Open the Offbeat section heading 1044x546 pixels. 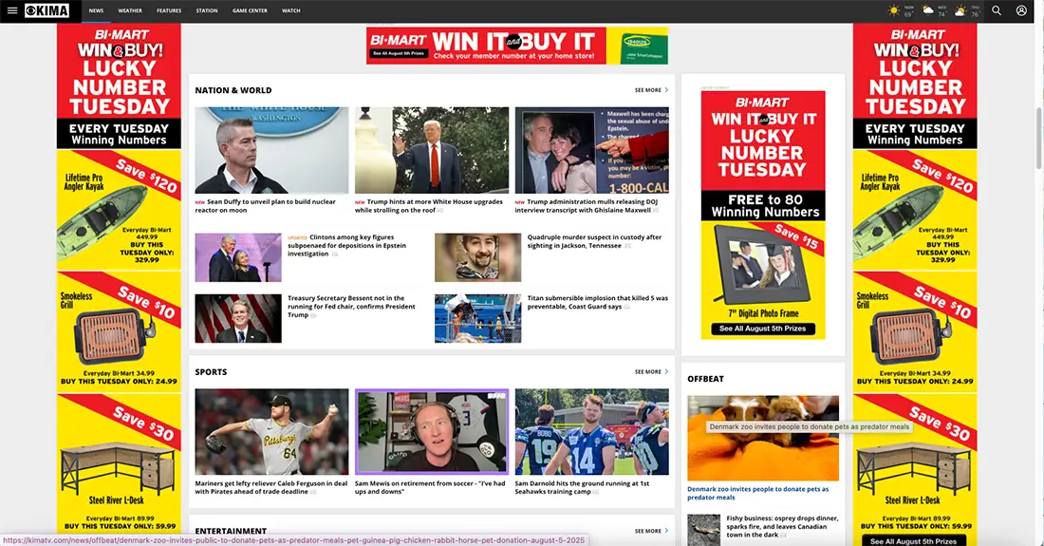pos(705,378)
